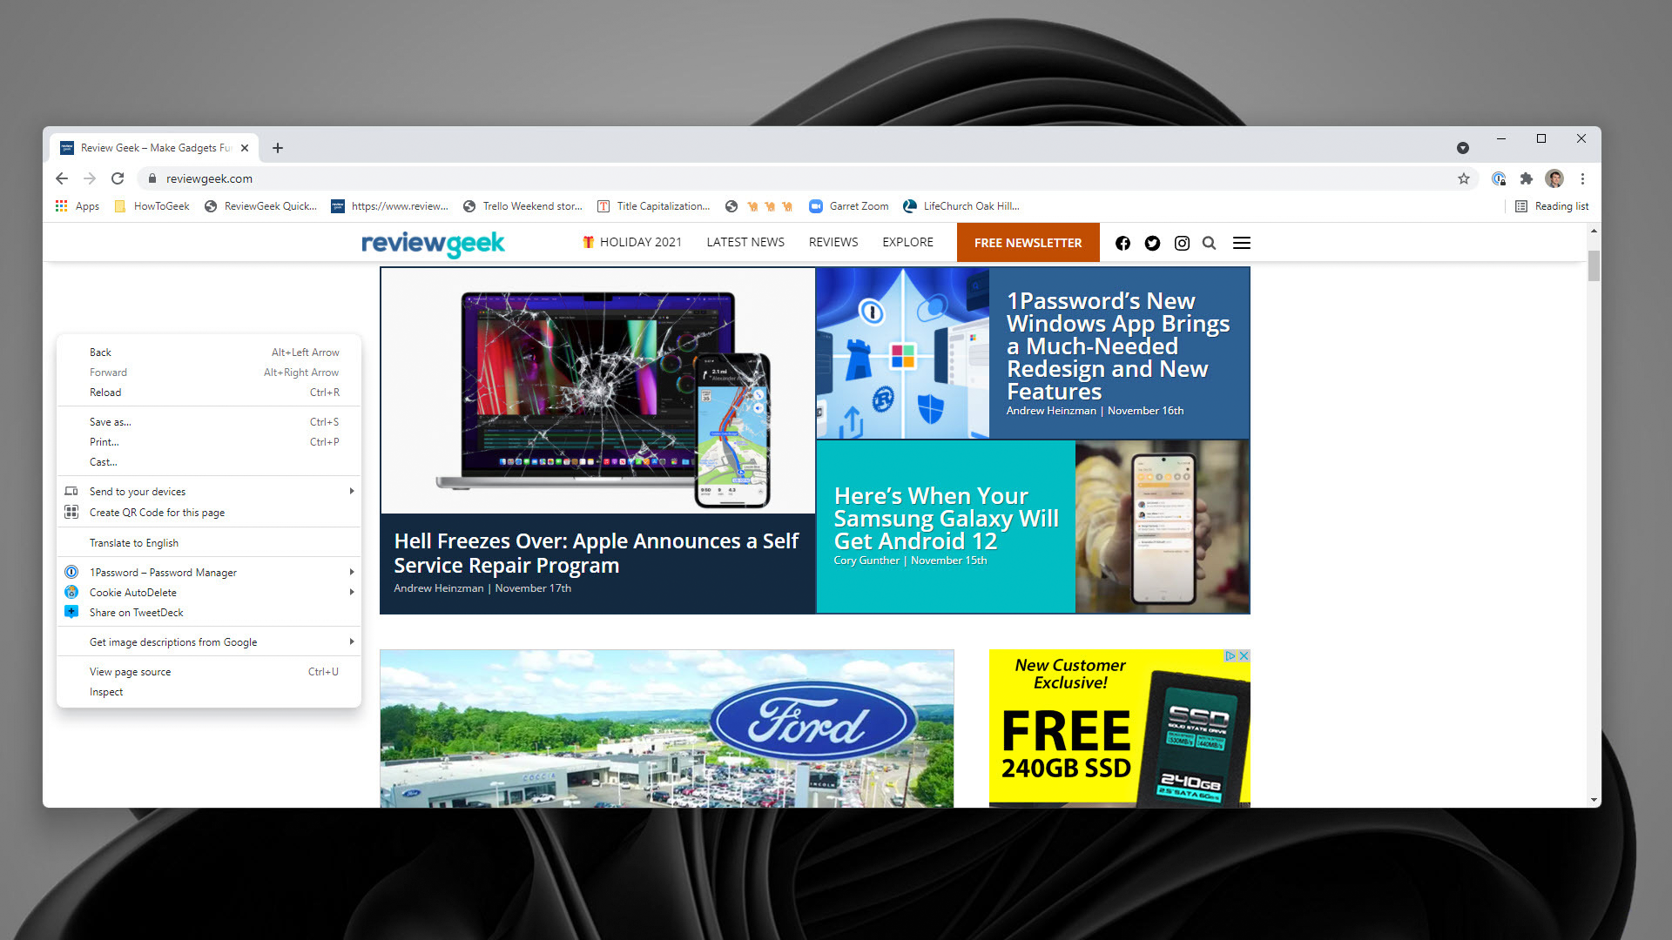Click the 1Password extension icon in toolbar
The image size is (1672, 940).
tap(1498, 178)
